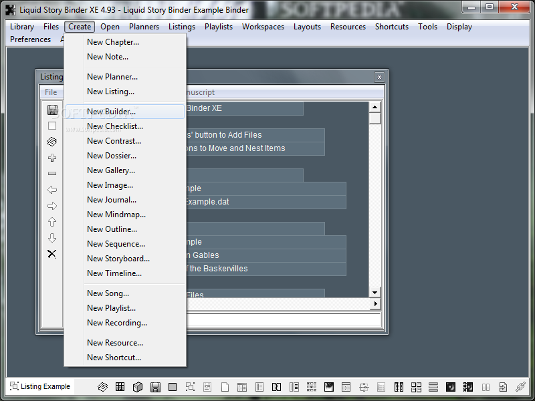Click the plus add item icon in Listing sidebar
The width and height of the screenshot is (535, 401).
coord(52,158)
